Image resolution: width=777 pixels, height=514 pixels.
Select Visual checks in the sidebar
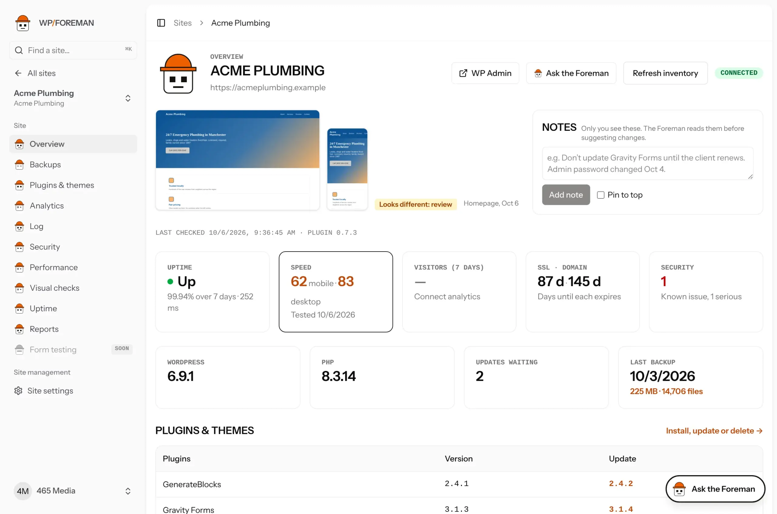click(x=73, y=288)
